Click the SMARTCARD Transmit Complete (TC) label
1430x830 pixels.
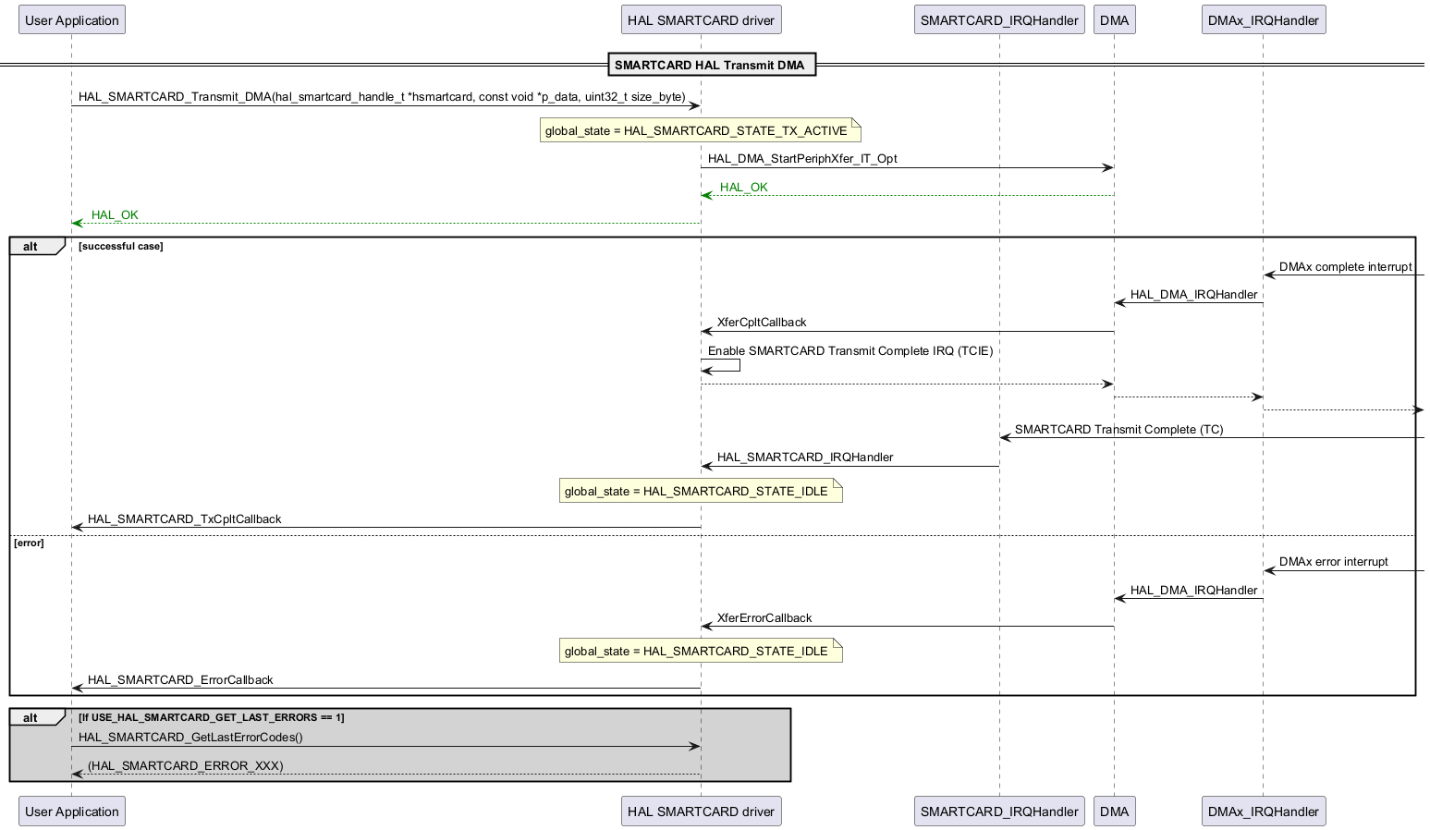1118,430
